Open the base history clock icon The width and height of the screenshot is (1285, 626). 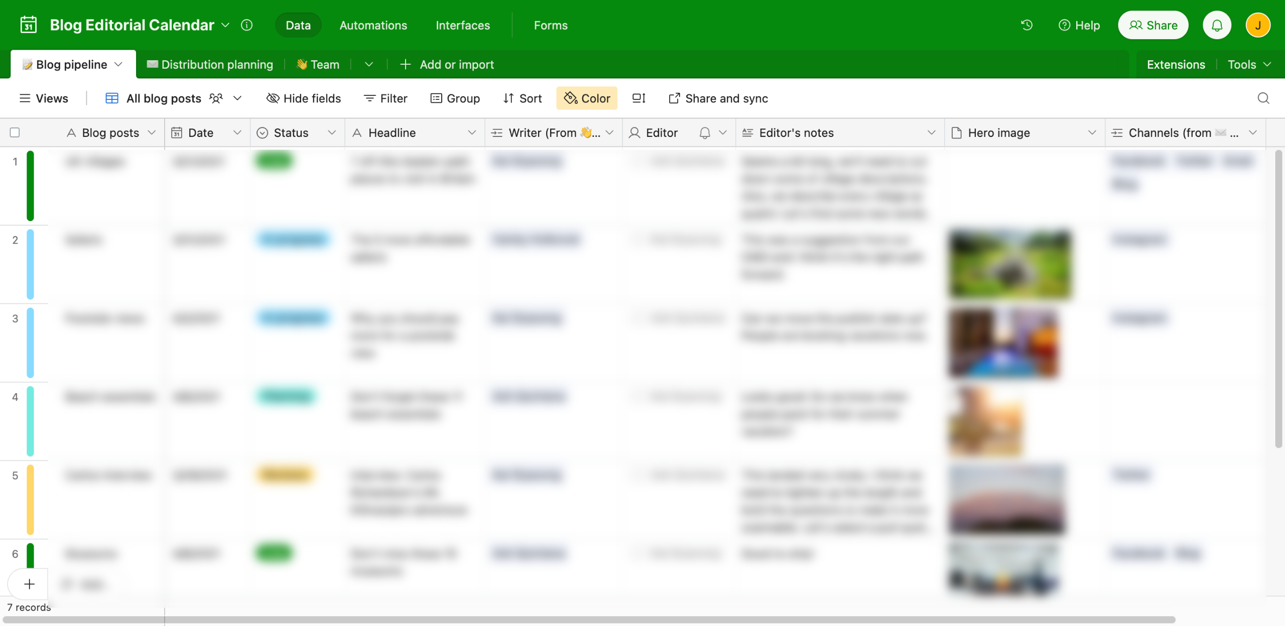(x=1026, y=25)
